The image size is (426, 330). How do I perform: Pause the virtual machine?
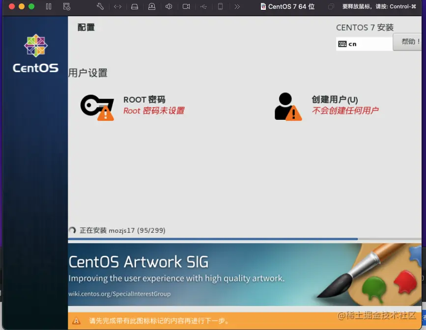pyautogui.click(x=49, y=6)
